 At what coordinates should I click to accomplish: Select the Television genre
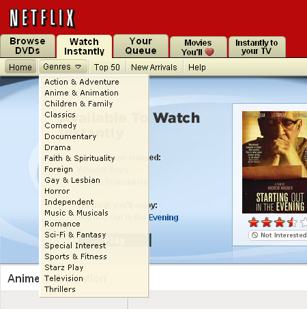[63, 278]
